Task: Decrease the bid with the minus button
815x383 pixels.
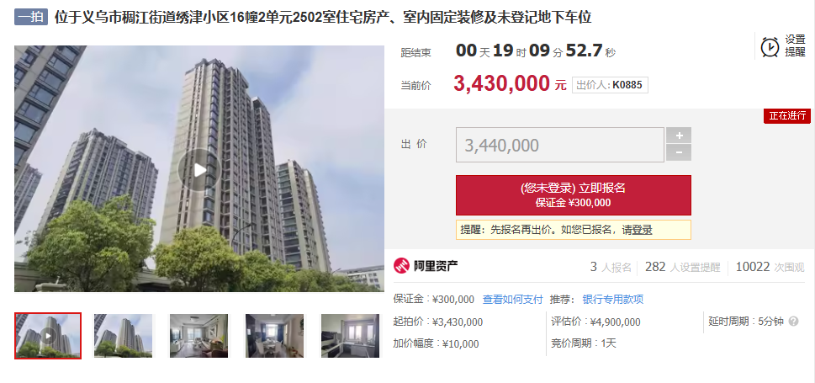Action: (x=679, y=152)
